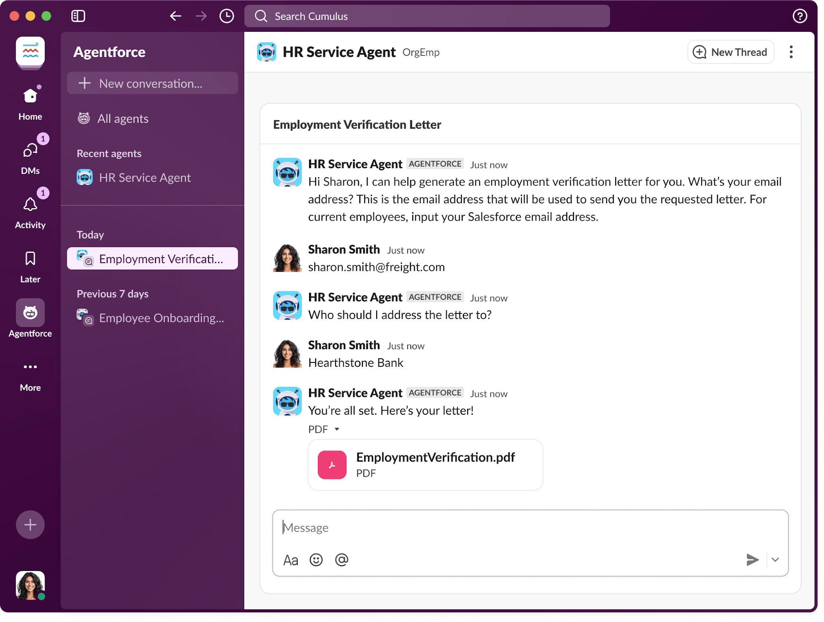Toggle the Aa text formatting button

click(290, 560)
